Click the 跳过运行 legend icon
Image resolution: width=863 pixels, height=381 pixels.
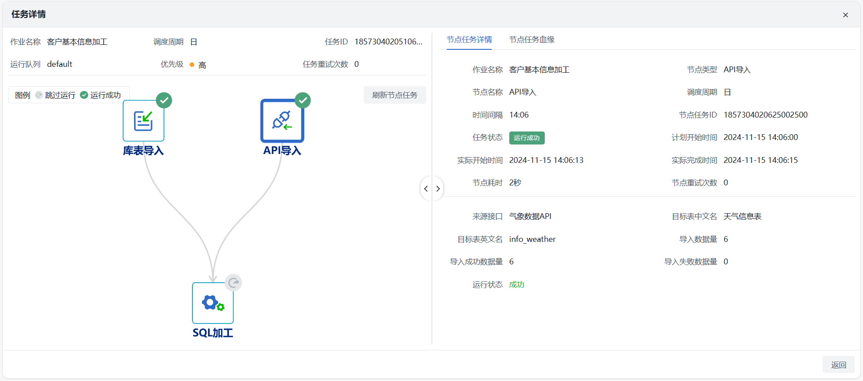[39, 95]
